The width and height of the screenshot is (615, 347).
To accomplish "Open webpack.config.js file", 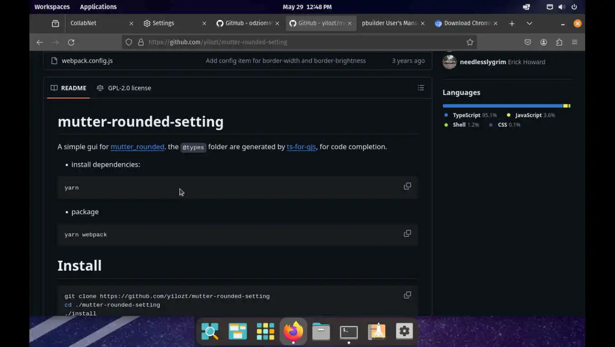I will click(x=87, y=61).
